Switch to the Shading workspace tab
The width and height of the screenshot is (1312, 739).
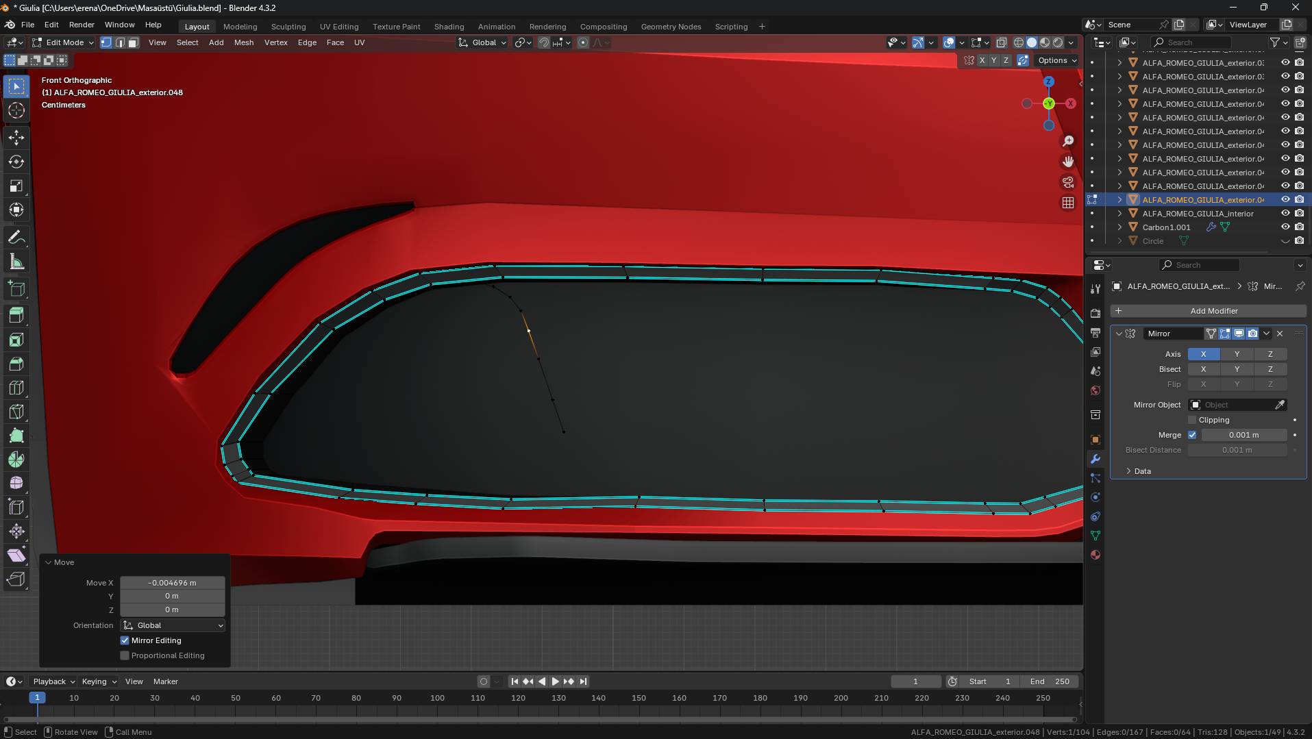point(449,27)
